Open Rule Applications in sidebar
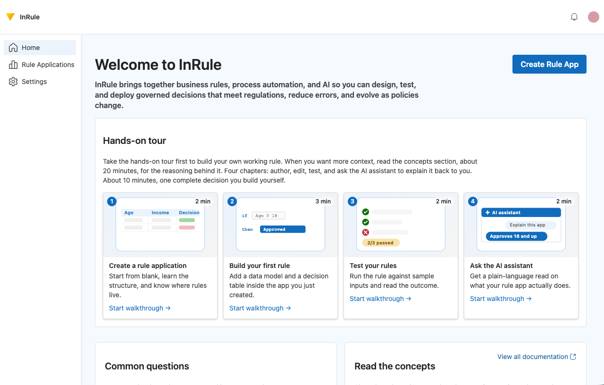Viewport: 604px width, 385px height. coord(40,65)
